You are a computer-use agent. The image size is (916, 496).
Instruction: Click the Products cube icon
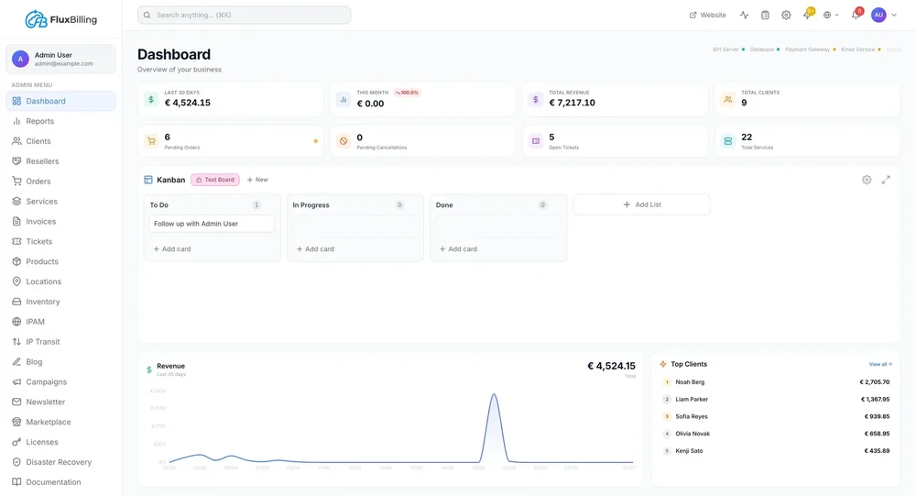click(x=16, y=261)
